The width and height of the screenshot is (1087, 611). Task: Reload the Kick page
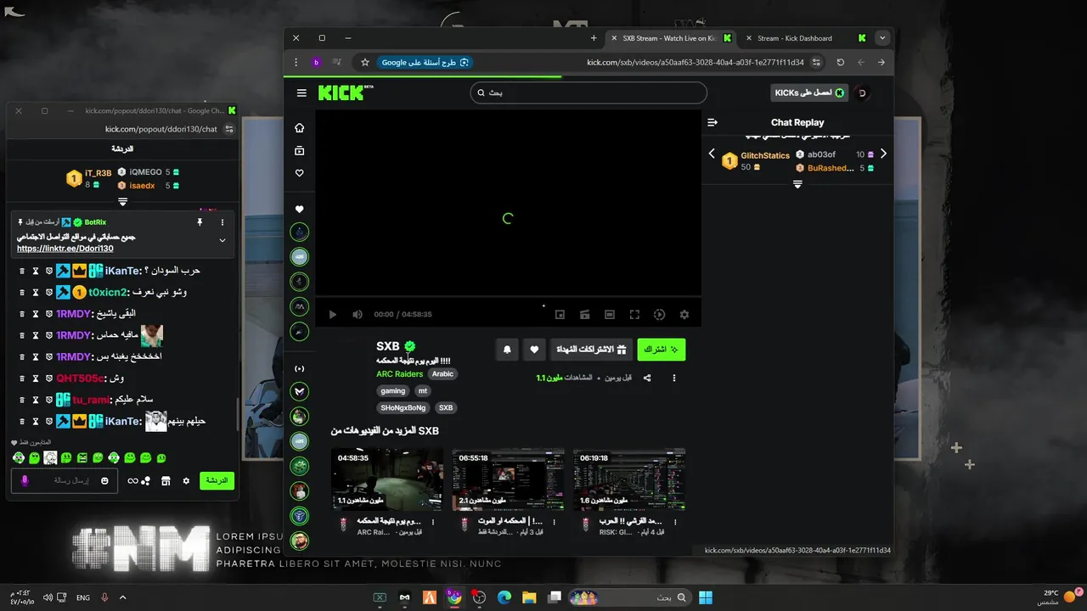840,62
